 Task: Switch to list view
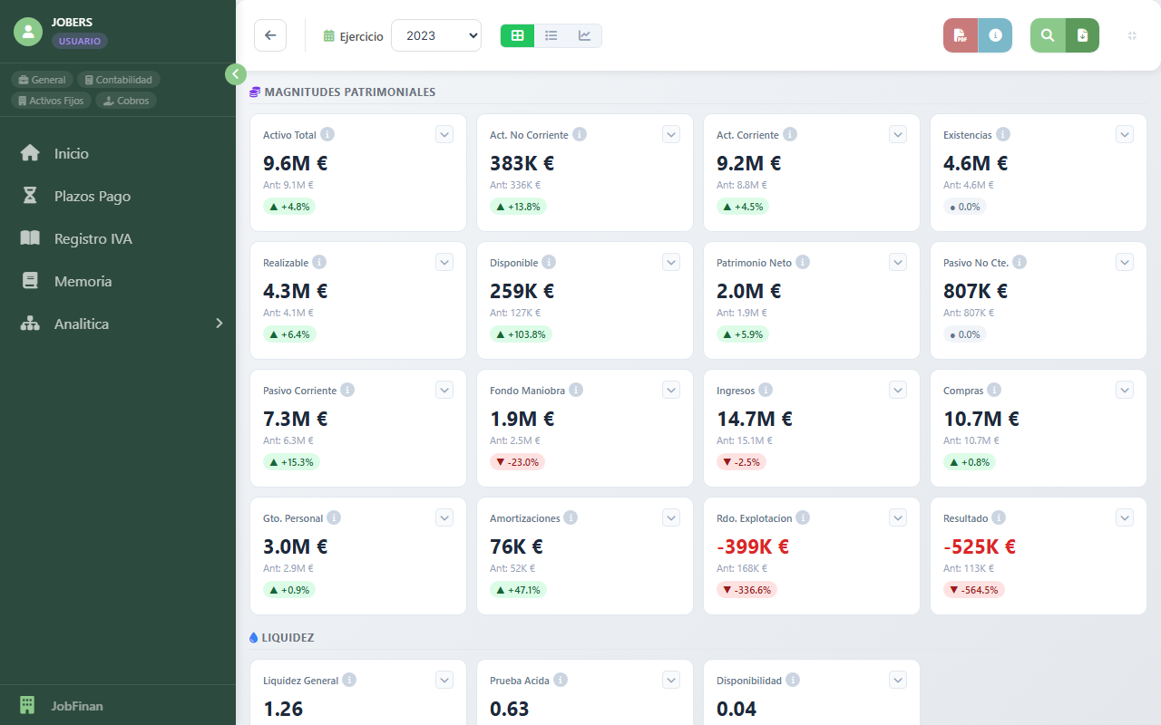(x=551, y=35)
